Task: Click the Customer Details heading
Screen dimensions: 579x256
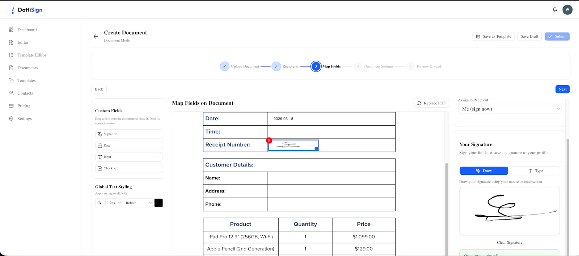Action: 229,165
